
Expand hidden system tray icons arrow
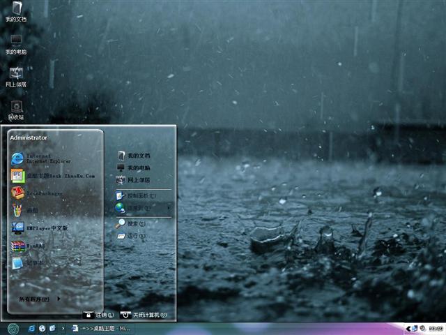[x=408, y=329]
